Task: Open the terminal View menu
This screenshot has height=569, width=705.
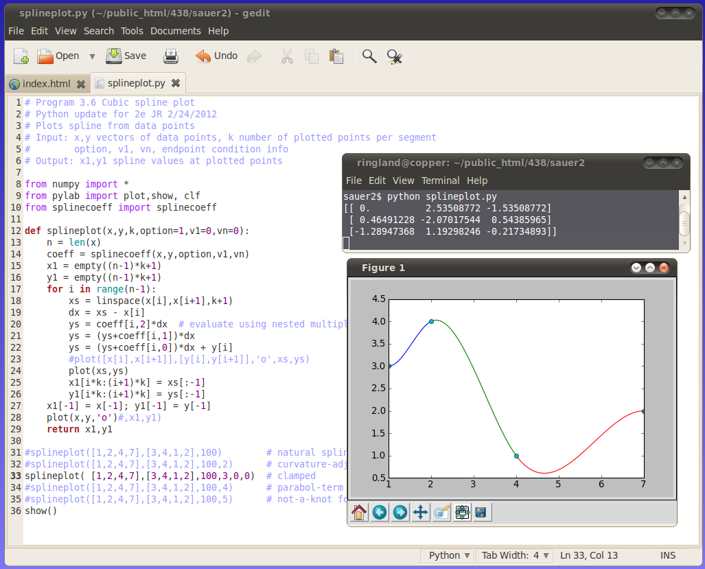Action: pos(404,181)
